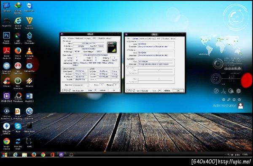Image resolution: width=253 pixels, height=166 pixels.
Task: Open the Video Downloader desktop shortcut
Action: (29, 38)
